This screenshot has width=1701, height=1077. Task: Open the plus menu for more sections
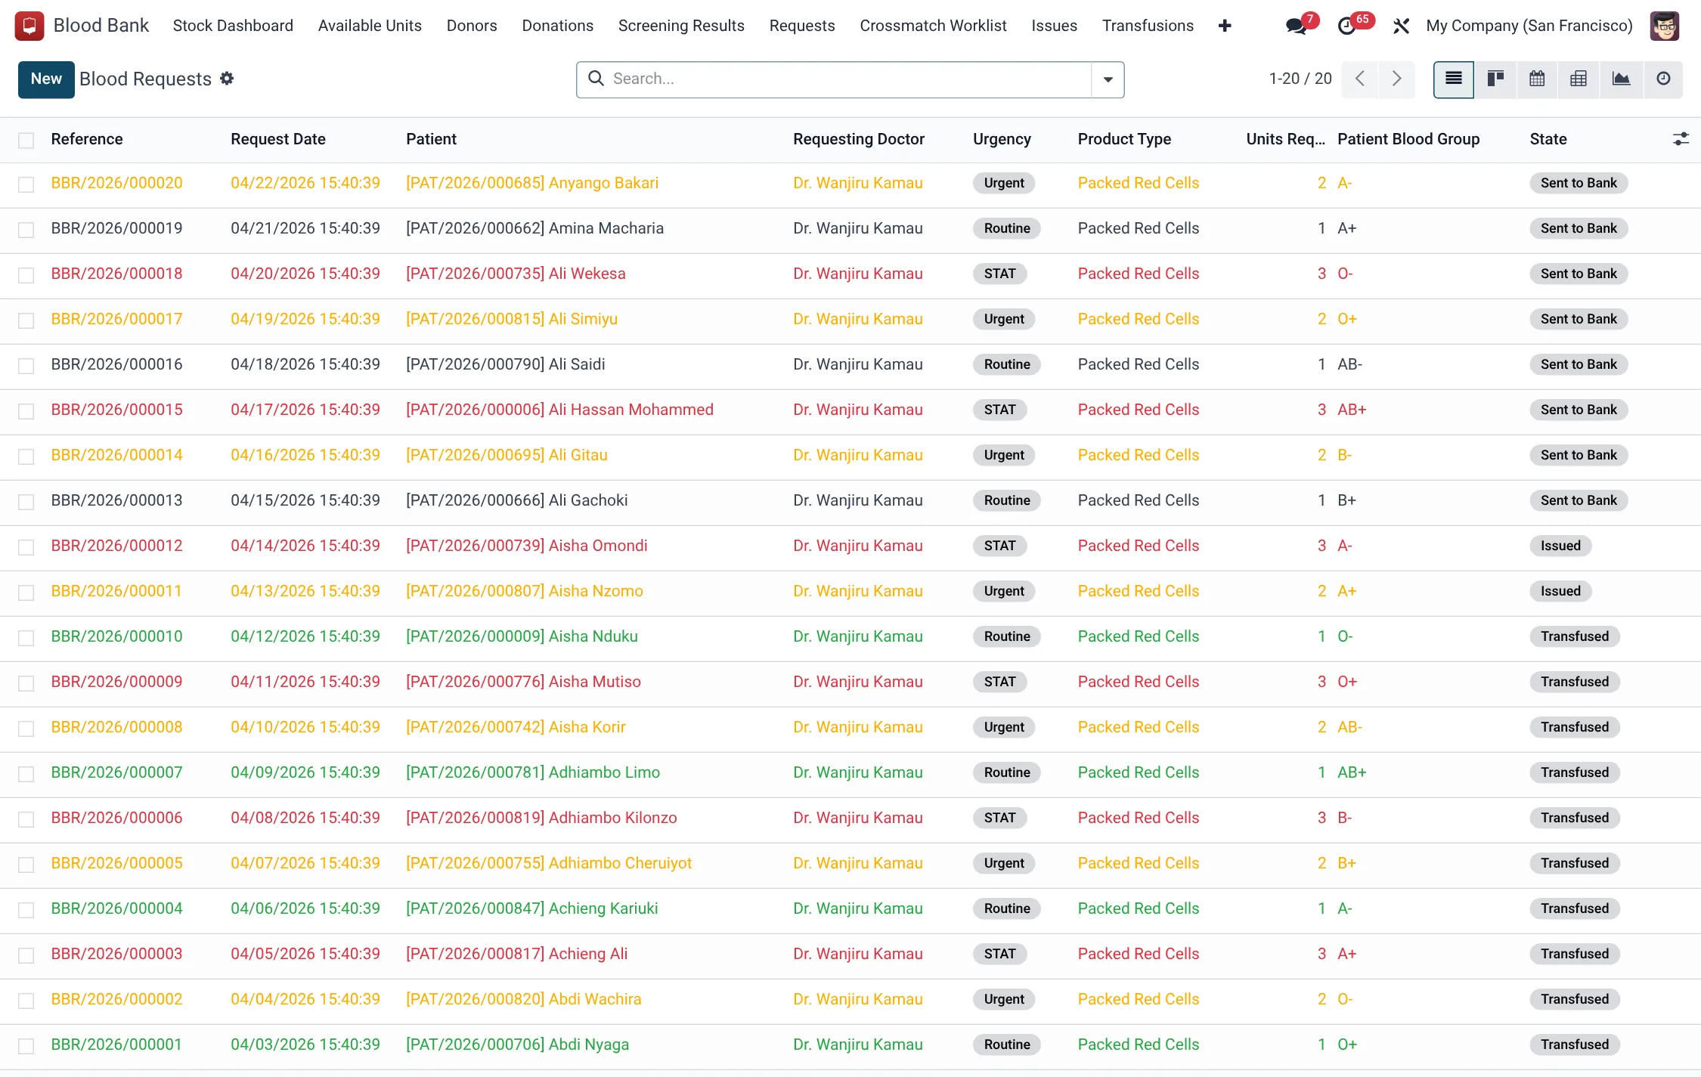1225,26
